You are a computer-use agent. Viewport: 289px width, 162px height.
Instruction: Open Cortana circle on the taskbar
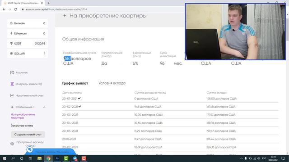point(22,158)
